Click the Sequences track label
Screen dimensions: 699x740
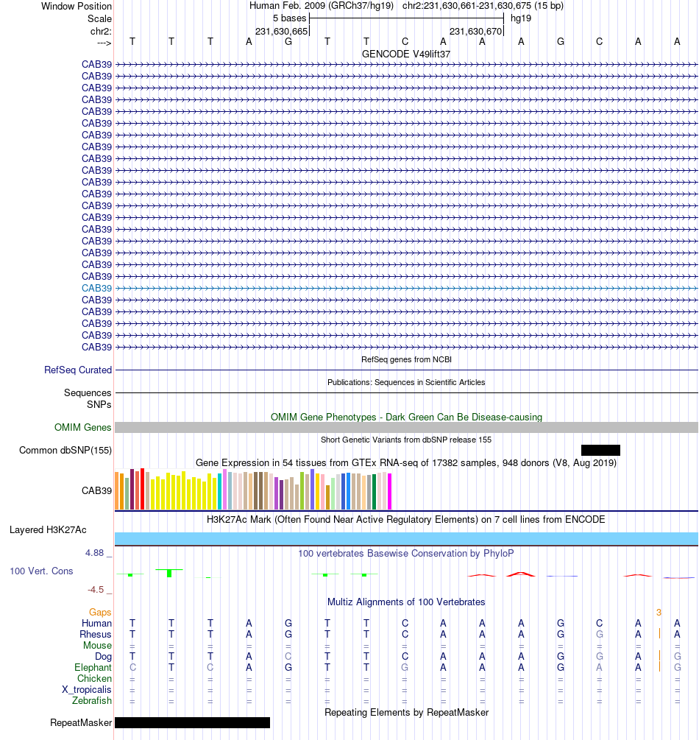click(88, 392)
